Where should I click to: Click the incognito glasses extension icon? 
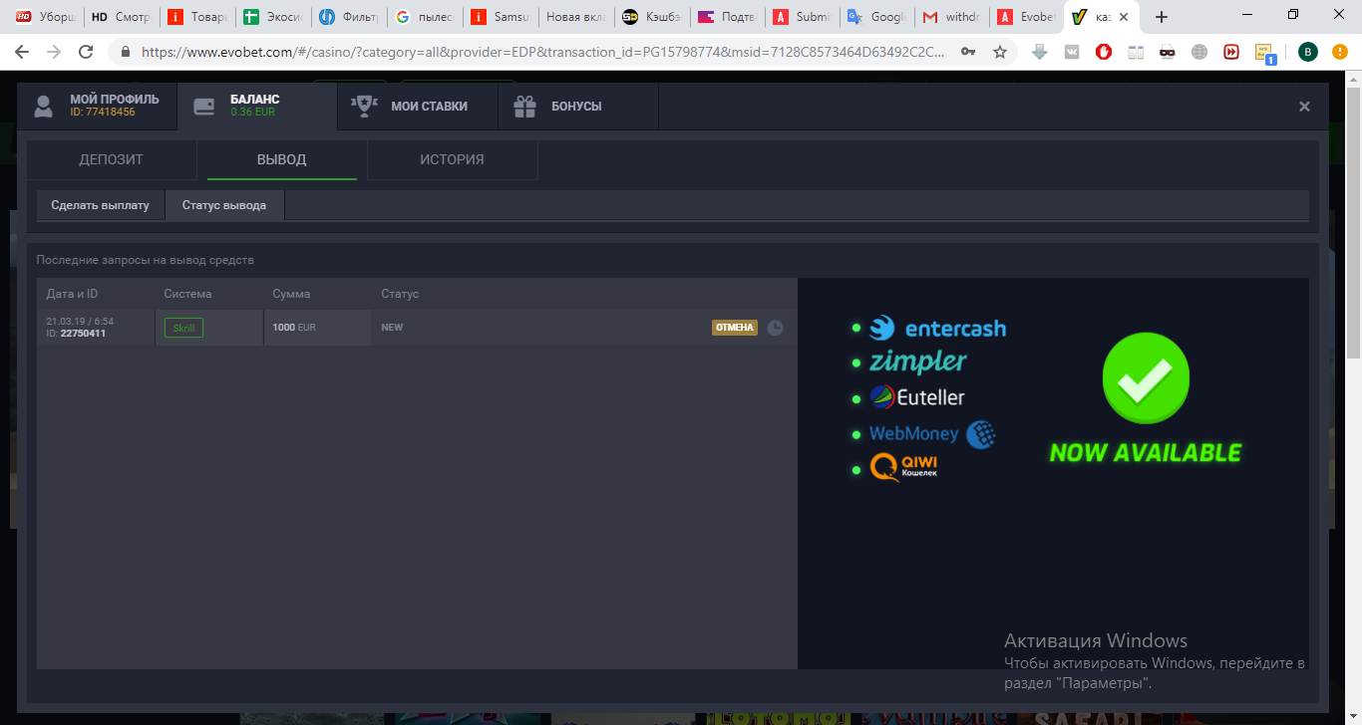click(1168, 52)
